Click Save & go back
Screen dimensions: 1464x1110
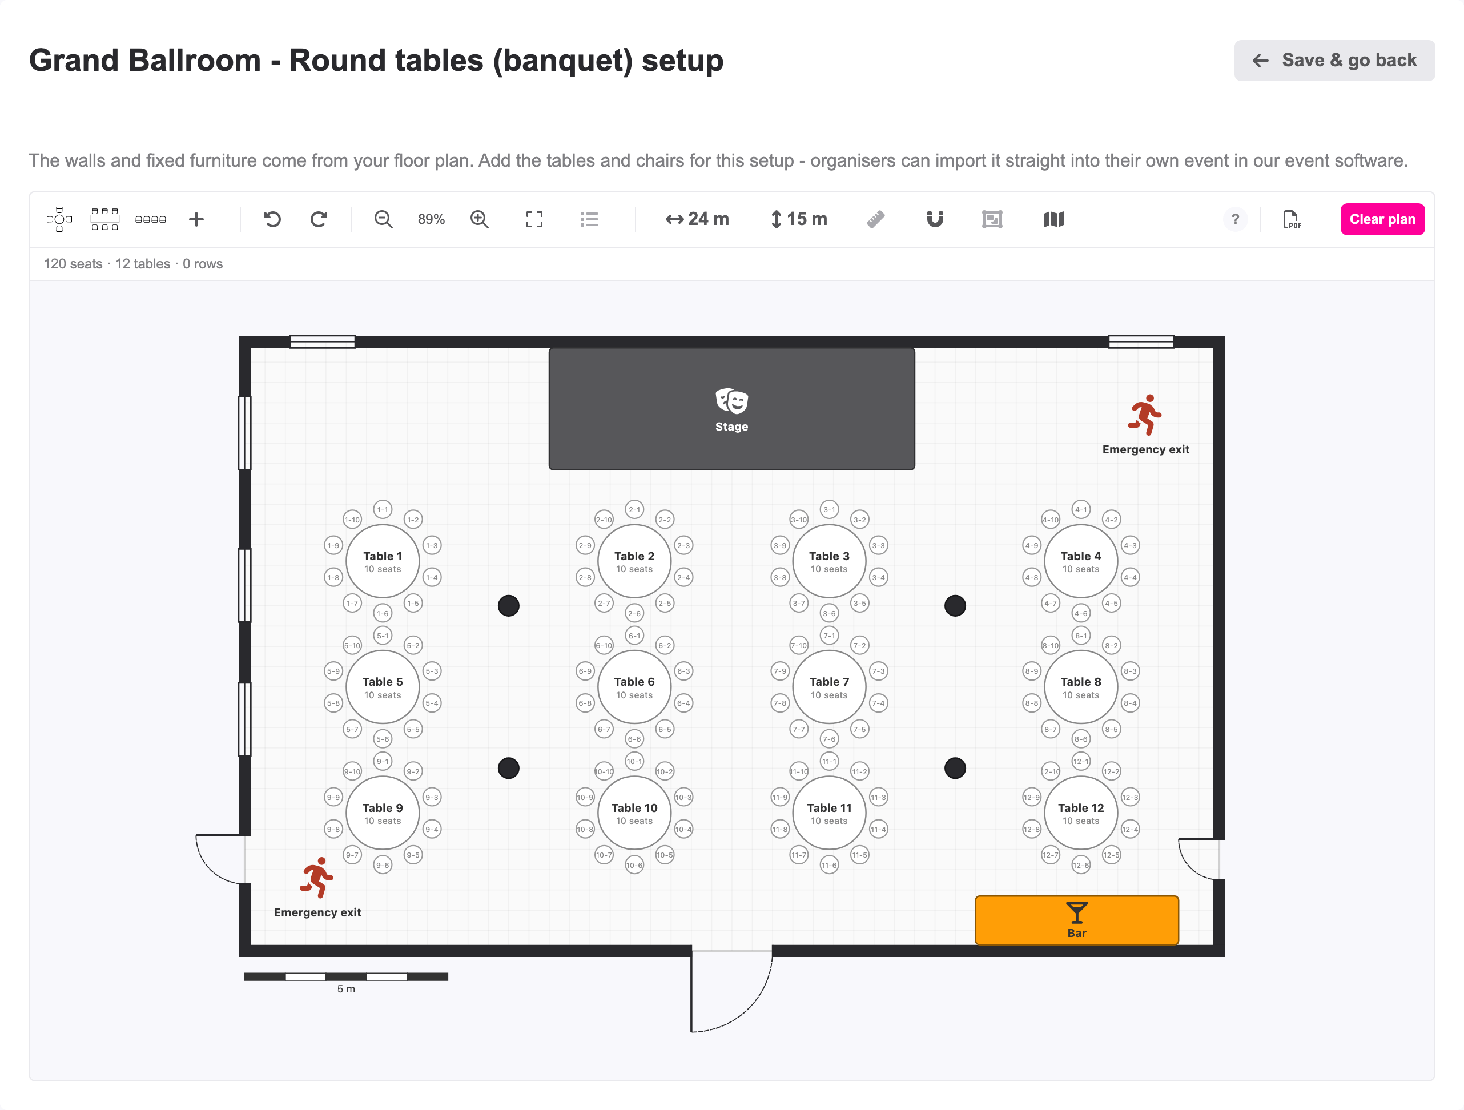tap(1334, 60)
